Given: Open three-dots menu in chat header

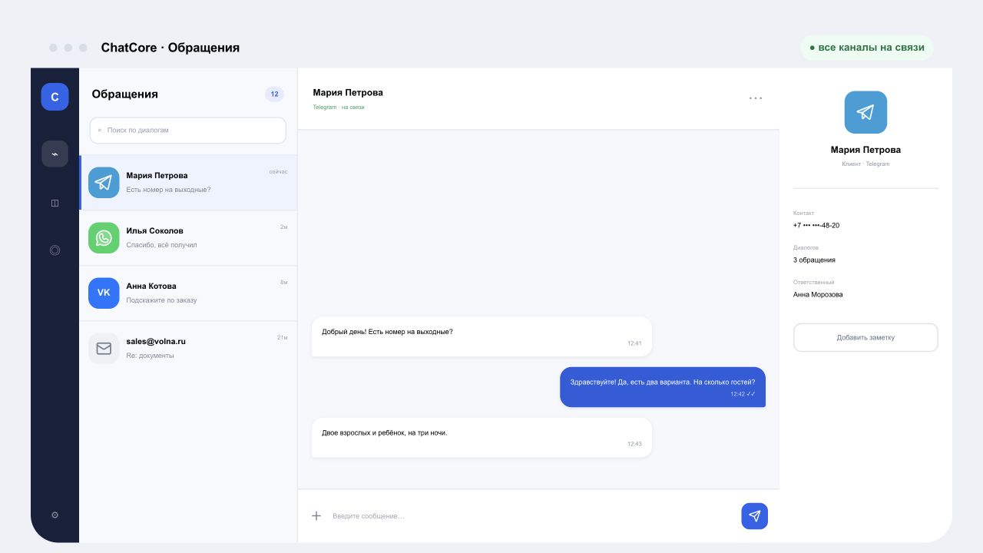Looking at the screenshot, I should pos(756,98).
